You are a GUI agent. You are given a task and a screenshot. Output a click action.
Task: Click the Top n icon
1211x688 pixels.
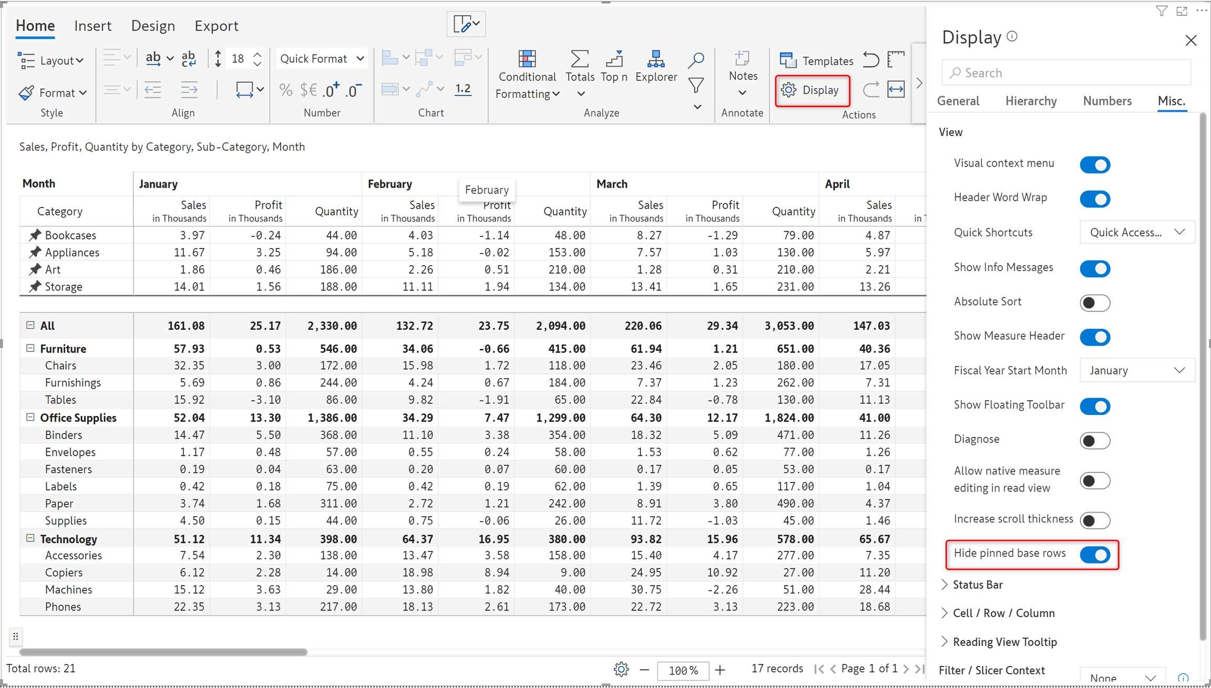point(613,59)
